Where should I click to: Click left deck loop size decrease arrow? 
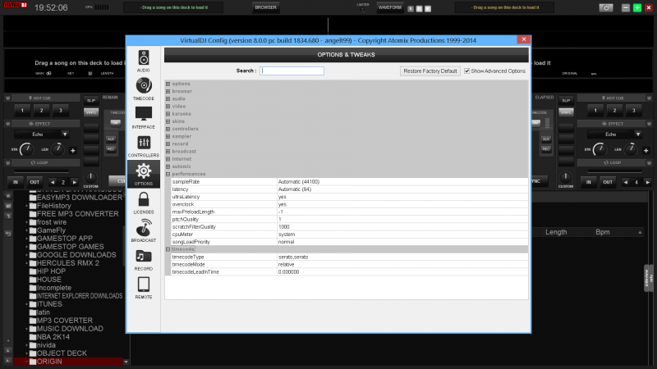point(53,182)
